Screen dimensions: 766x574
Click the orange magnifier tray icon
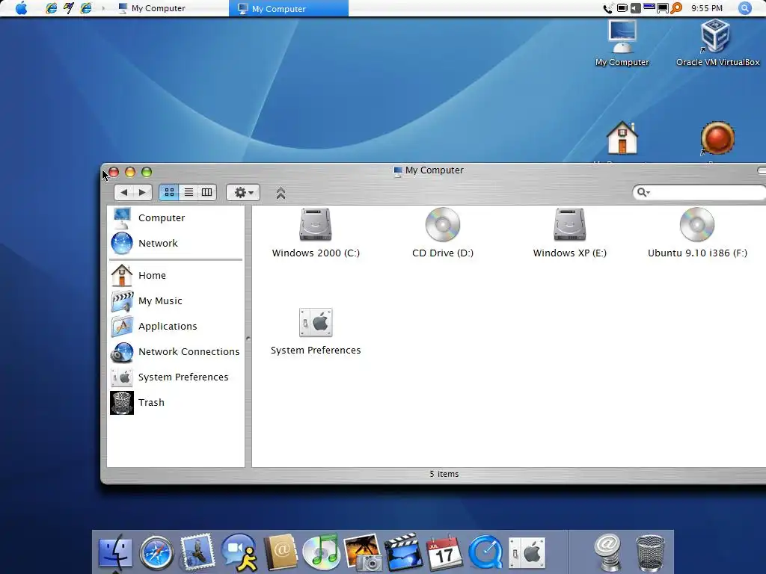click(676, 7)
